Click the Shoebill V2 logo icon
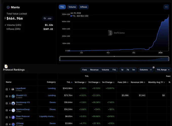The width and height of the screenshot is (172, 126). point(13,96)
